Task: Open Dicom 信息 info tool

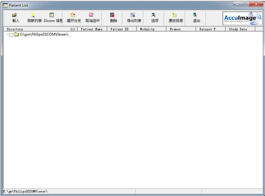Action: (x=53, y=17)
